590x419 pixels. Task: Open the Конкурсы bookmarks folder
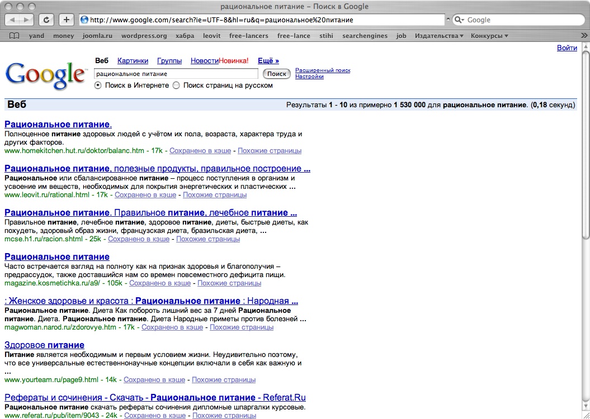coord(489,36)
